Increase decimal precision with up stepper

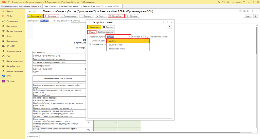(148, 36)
